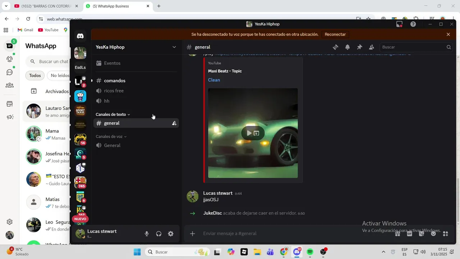Viewport: 460px width, 259px height.
Task: Expand the YesKa Hiphop server menu
Action: (136, 47)
